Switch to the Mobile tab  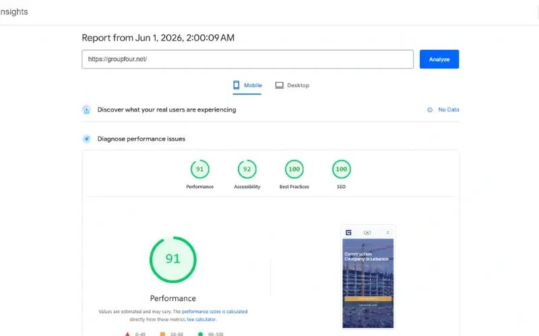[247, 85]
